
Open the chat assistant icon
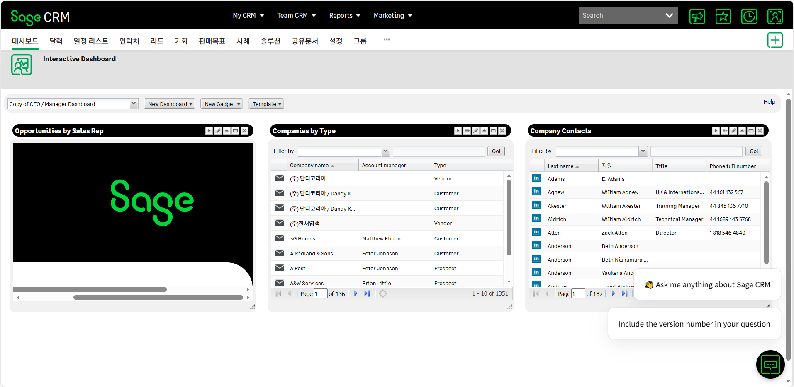click(x=770, y=365)
